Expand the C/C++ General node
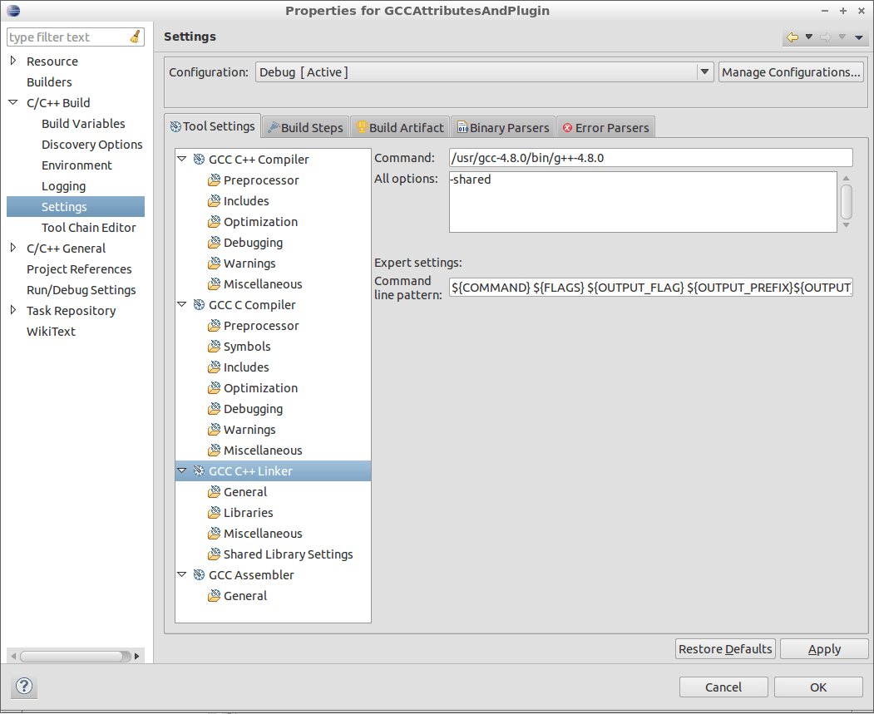874x714 pixels. pos(13,248)
